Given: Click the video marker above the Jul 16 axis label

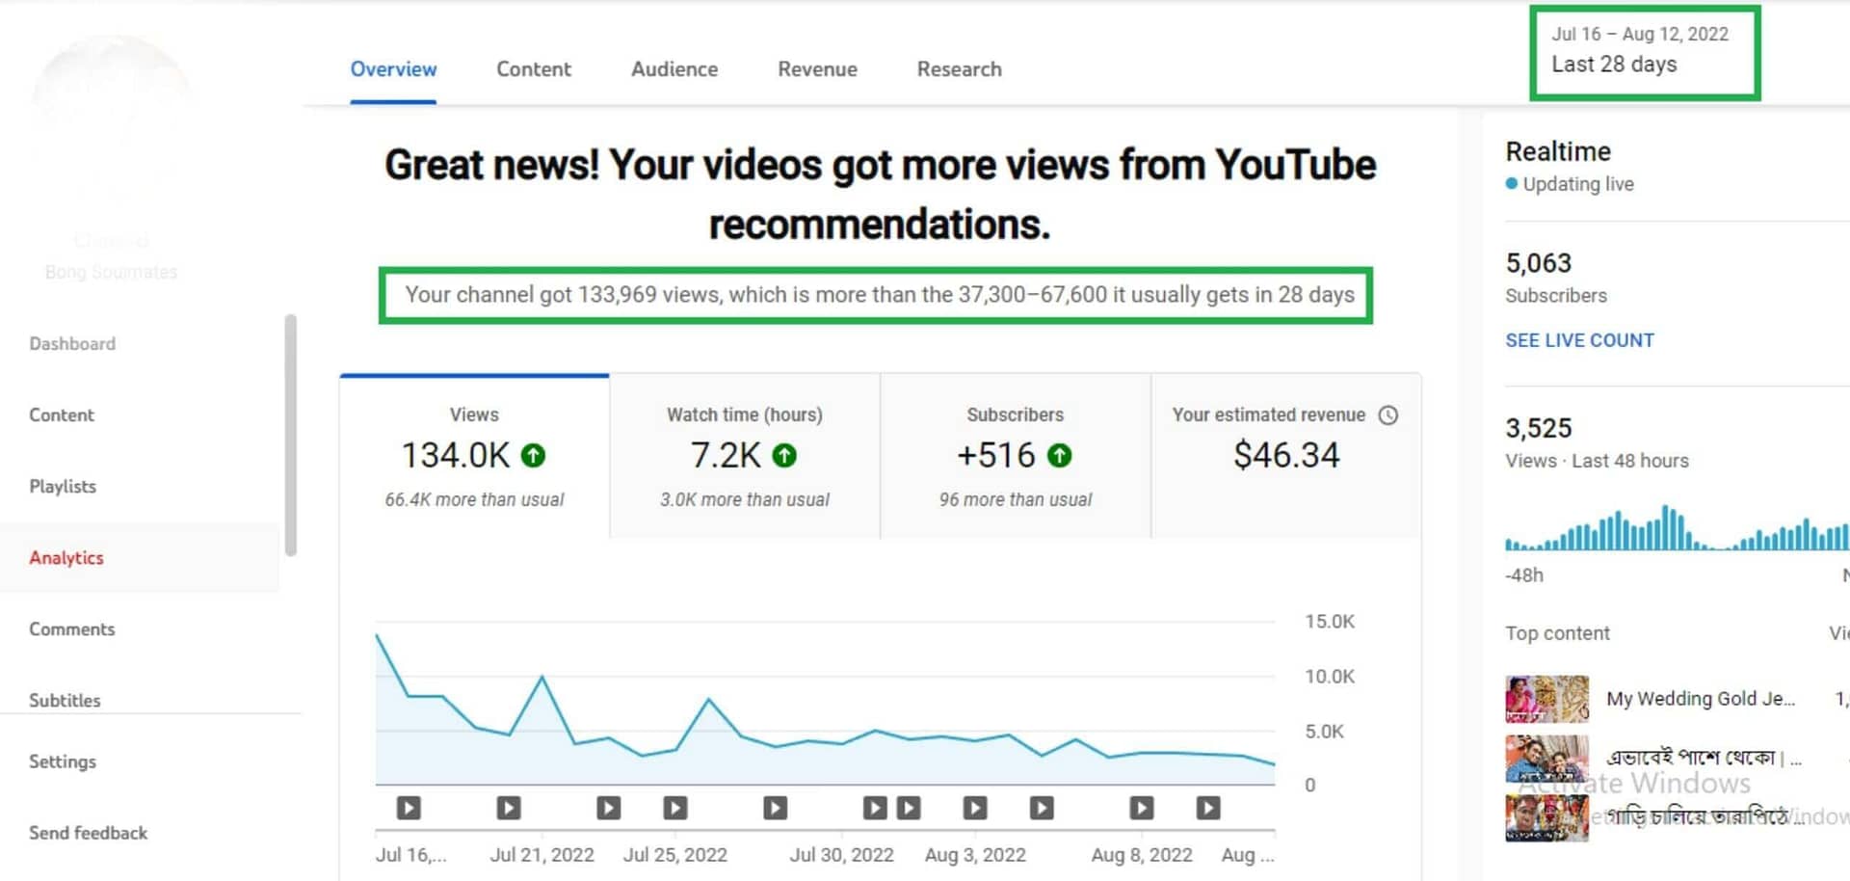Looking at the screenshot, I should click(x=409, y=808).
